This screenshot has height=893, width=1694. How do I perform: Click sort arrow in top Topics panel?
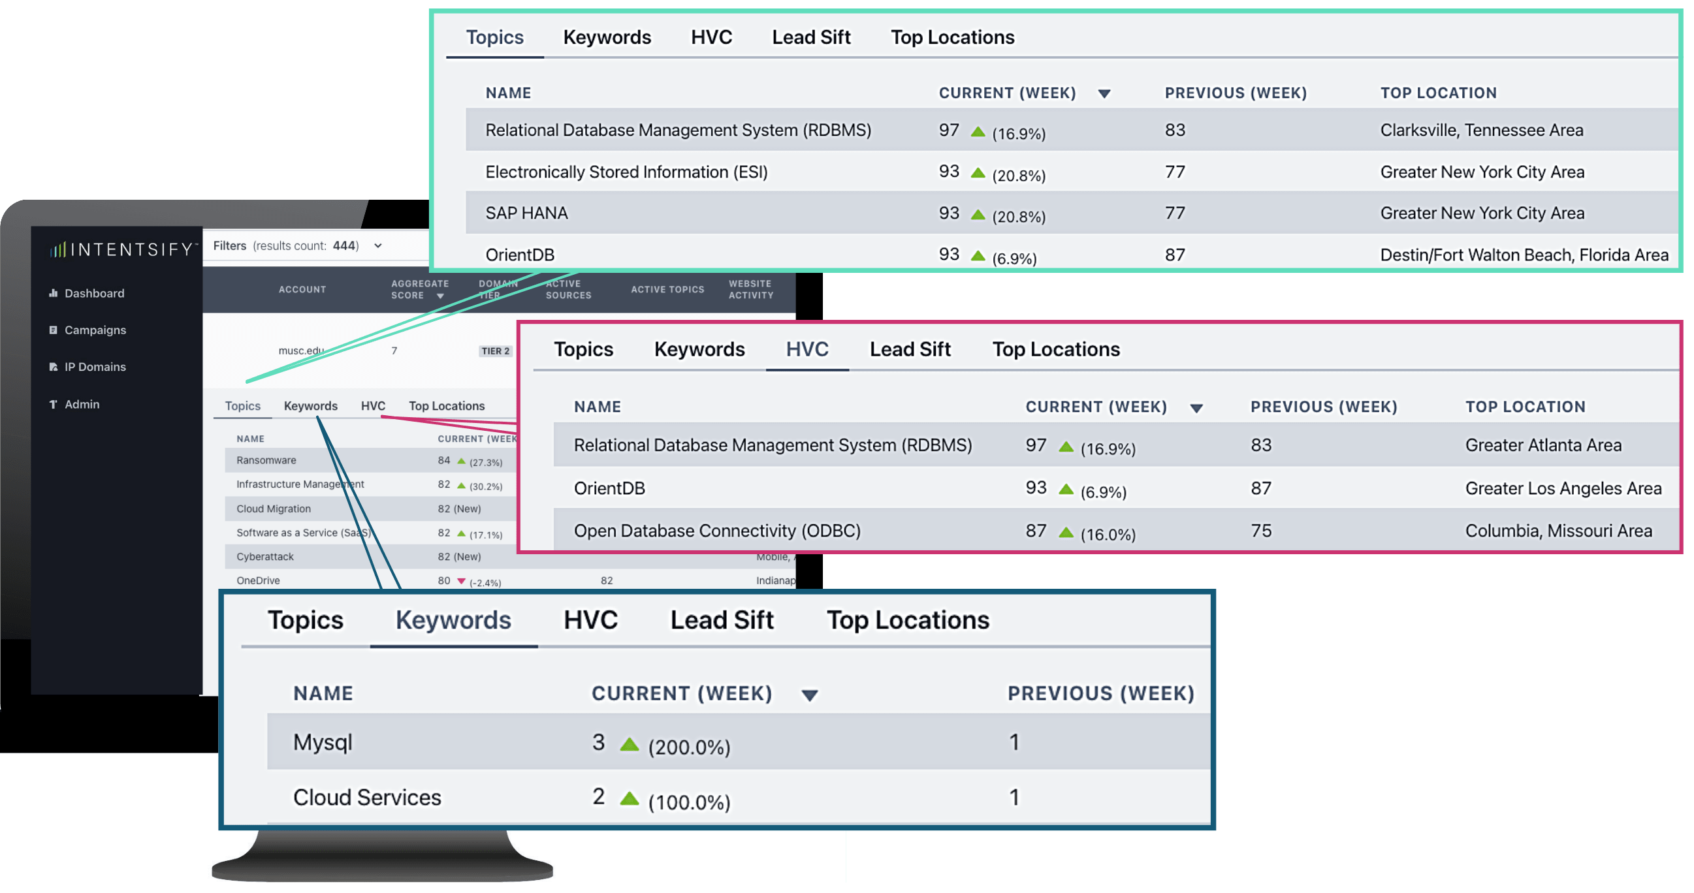coord(1104,94)
